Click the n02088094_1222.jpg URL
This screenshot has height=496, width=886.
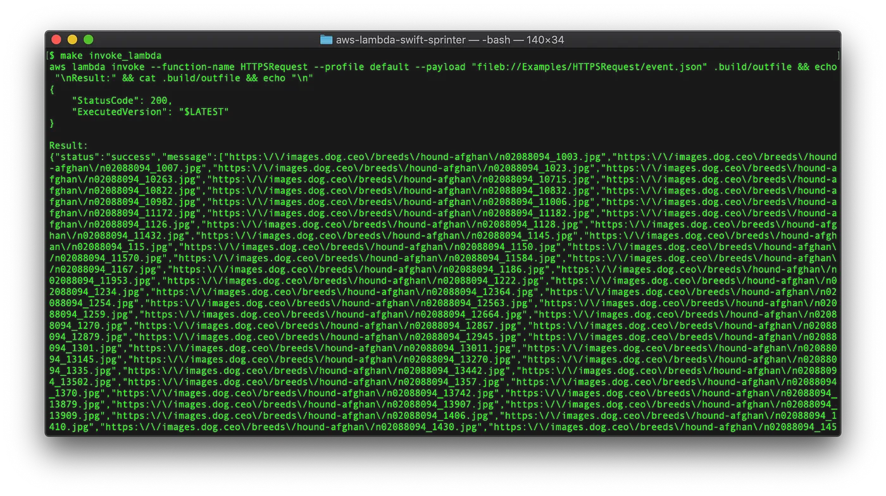click(x=353, y=281)
